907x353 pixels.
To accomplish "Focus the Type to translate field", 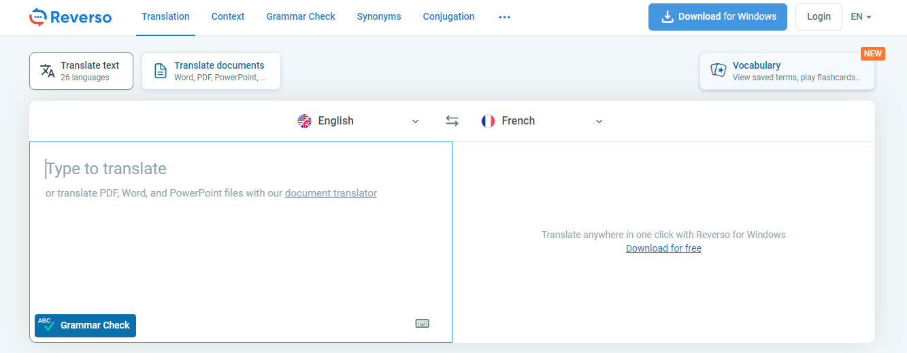I will click(240, 245).
